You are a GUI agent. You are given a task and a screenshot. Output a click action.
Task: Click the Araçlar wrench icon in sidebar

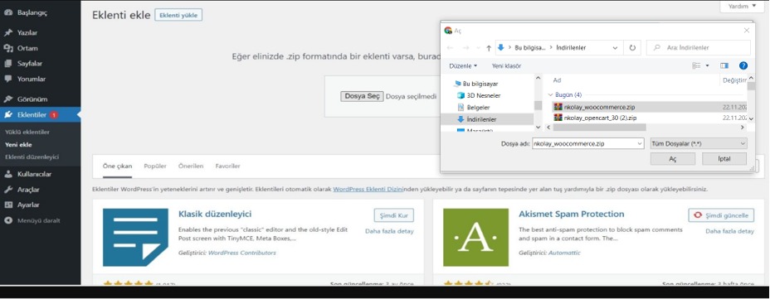pos(7,189)
